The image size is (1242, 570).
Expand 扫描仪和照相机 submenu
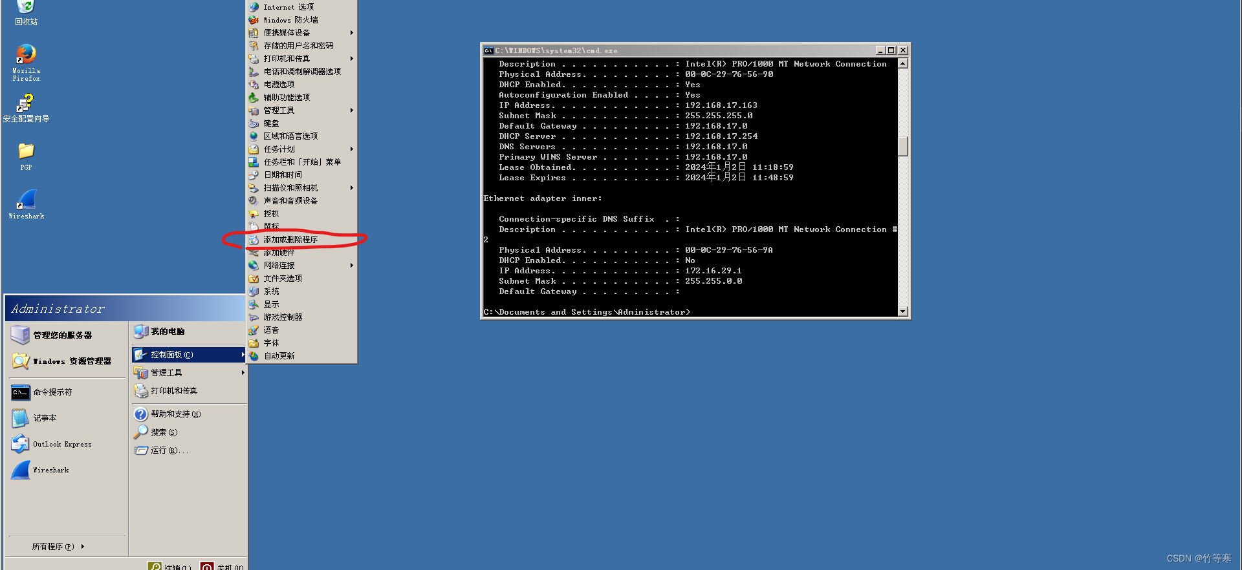click(x=301, y=187)
